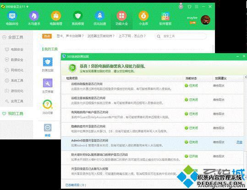The height and width of the screenshot is (190, 247).
Task: Open the 电脑体检 icon in top toolbar
Action: click(12, 16)
